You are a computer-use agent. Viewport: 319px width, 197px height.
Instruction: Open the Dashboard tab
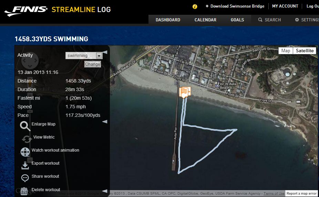(x=168, y=20)
